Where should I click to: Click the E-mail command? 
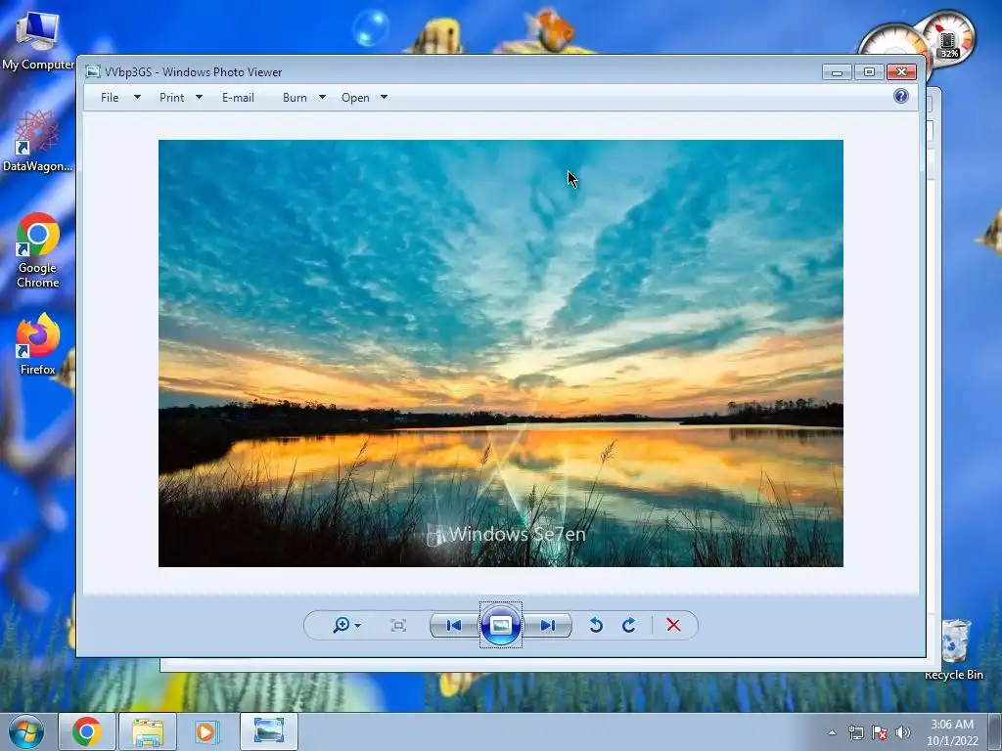tap(239, 98)
